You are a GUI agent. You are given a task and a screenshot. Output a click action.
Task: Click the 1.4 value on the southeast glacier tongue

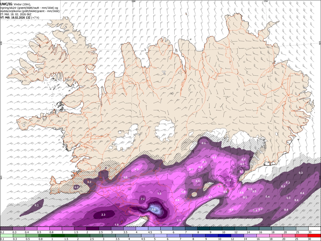click(229, 180)
